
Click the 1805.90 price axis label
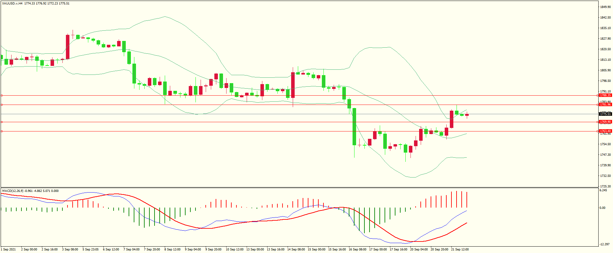pos(605,70)
